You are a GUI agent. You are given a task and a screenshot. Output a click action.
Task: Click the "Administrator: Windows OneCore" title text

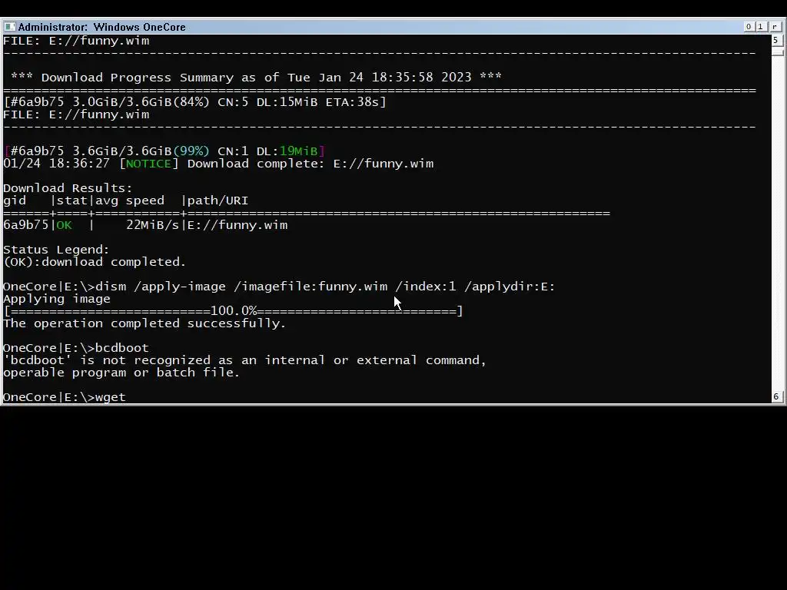102,27
